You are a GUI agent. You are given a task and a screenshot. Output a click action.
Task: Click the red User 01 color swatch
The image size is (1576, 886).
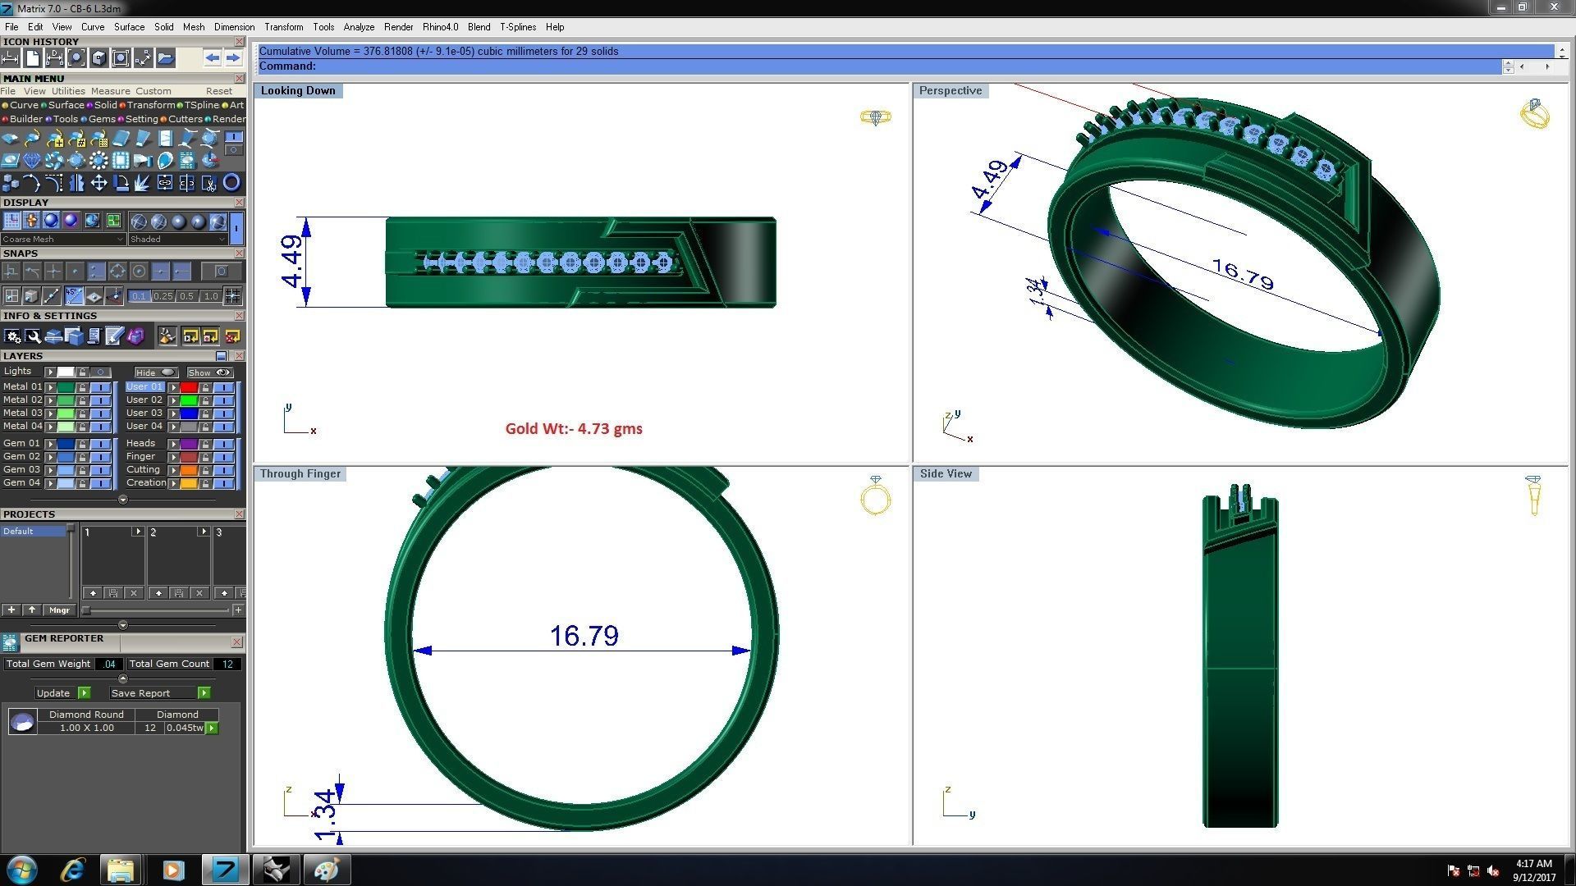coord(189,387)
